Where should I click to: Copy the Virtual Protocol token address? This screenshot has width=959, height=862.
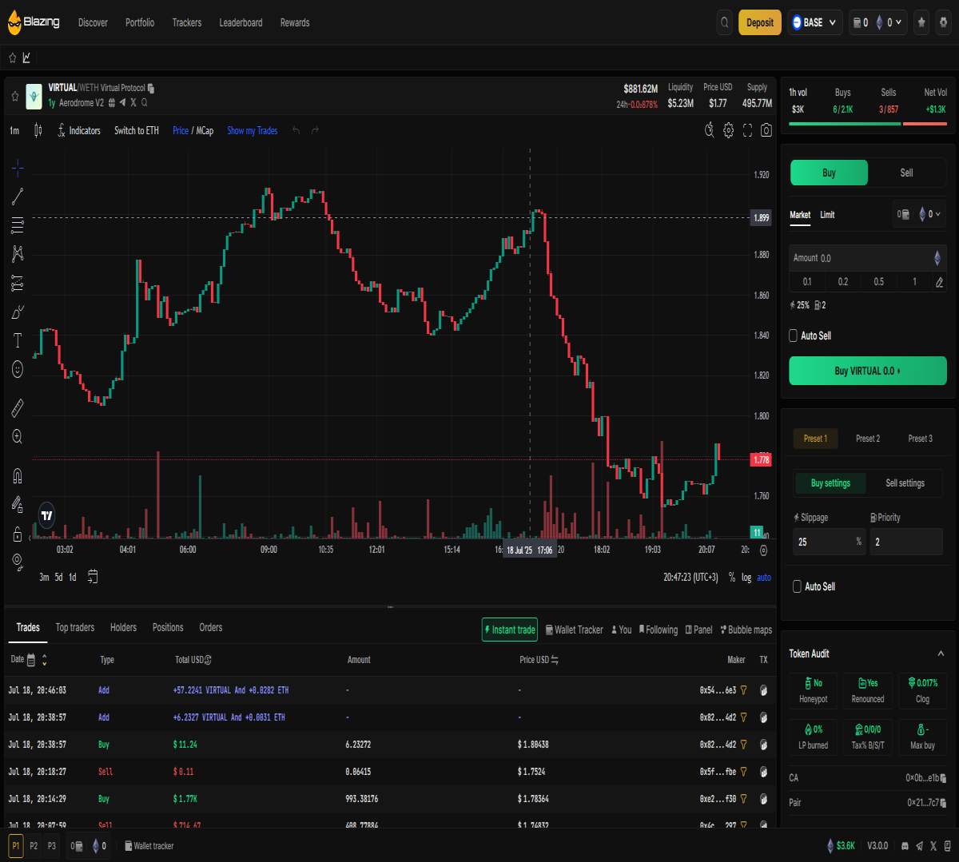pyautogui.click(x=151, y=88)
